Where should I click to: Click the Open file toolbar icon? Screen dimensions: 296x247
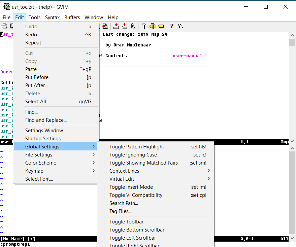pyautogui.click(x=4, y=26)
